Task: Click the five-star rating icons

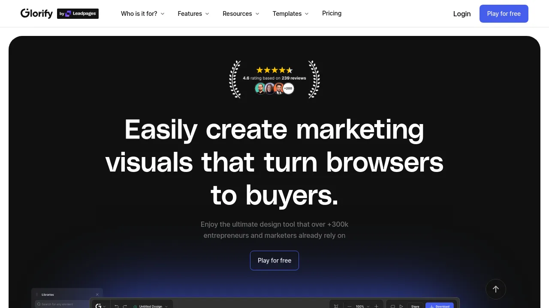Action: [x=274, y=70]
